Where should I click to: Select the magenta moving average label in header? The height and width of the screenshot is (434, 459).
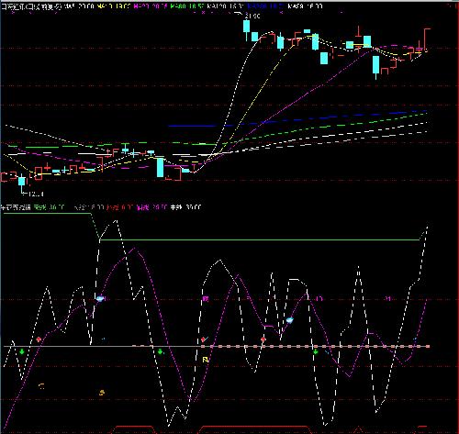[151, 6]
